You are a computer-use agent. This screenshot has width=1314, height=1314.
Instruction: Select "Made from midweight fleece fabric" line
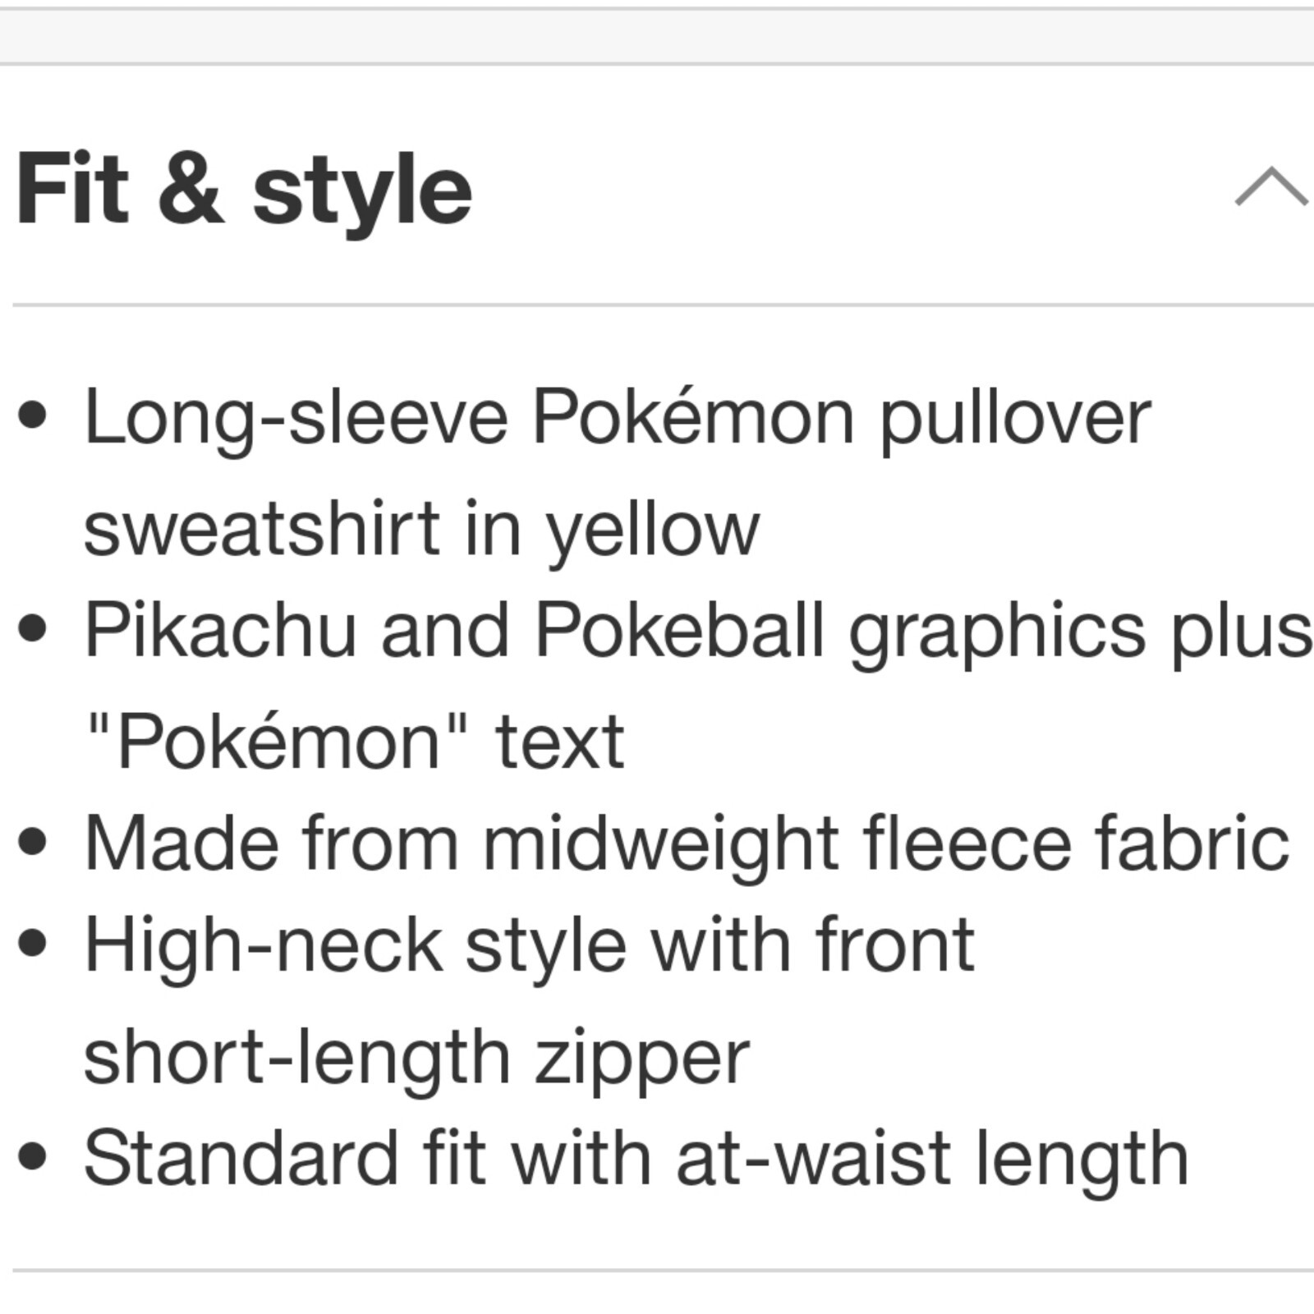point(687,843)
